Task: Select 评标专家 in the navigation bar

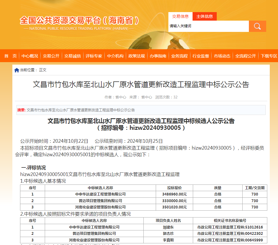Action: click(94, 56)
